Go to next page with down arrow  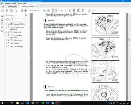click(25, 10)
